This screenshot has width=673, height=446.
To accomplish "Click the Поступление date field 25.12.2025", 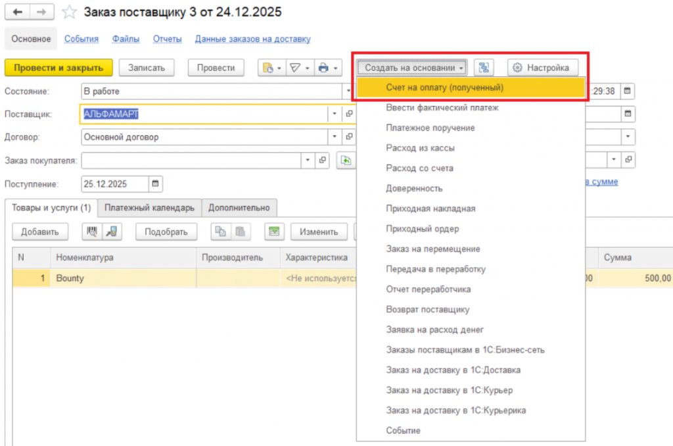I will click(115, 184).
